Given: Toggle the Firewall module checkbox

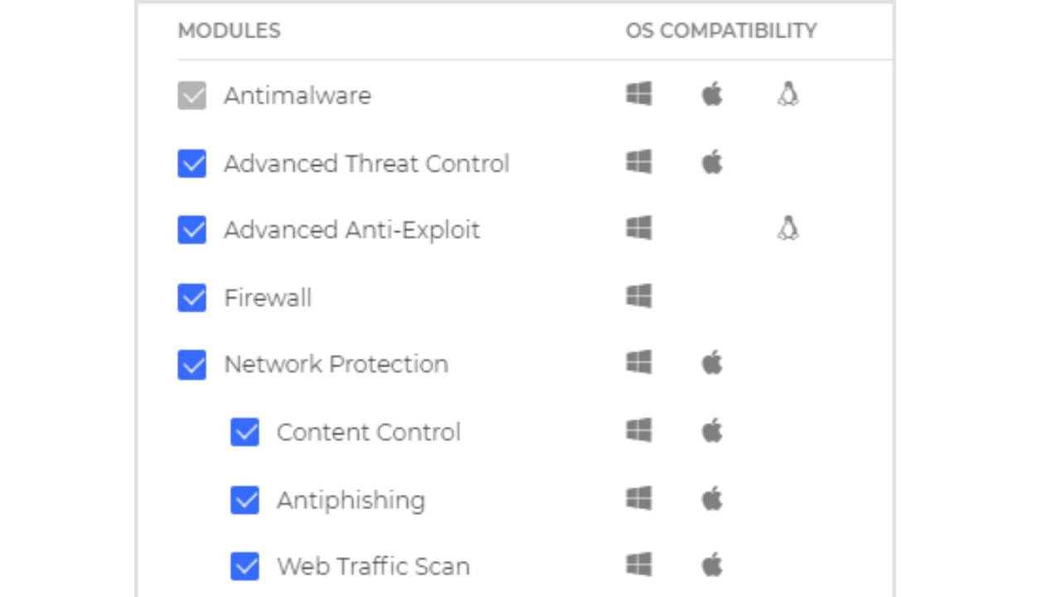Looking at the screenshot, I should pos(191,297).
